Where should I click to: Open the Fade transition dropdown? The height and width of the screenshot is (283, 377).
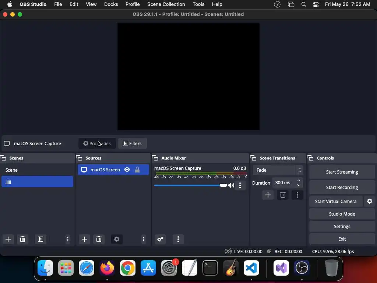tap(278, 170)
